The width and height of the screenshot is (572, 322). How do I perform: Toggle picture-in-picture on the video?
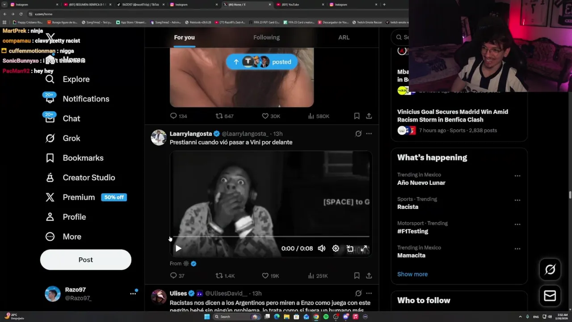(x=350, y=249)
